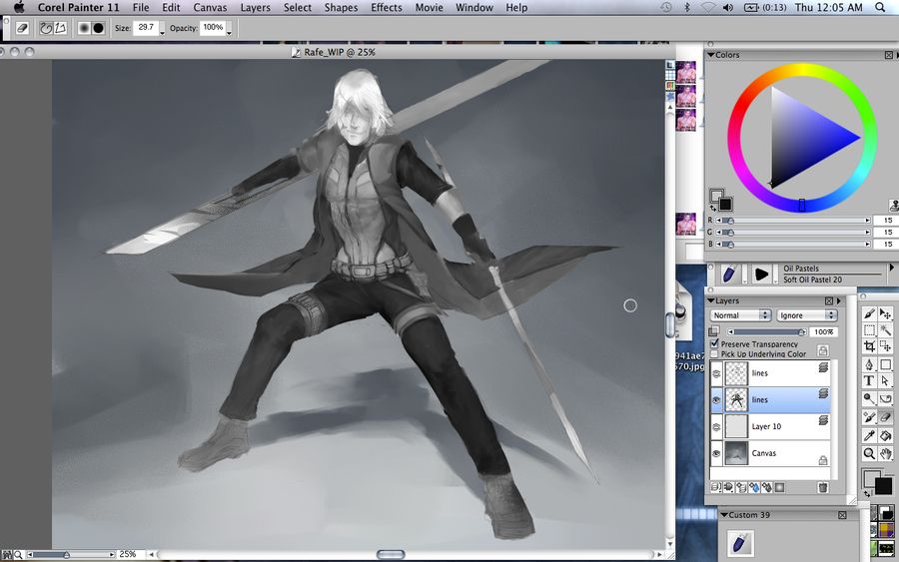
Task: Open the Effects menu
Action: coord(386,7)
